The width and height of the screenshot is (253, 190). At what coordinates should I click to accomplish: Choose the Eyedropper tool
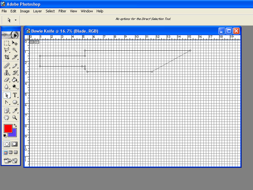(x=15, y=111)
